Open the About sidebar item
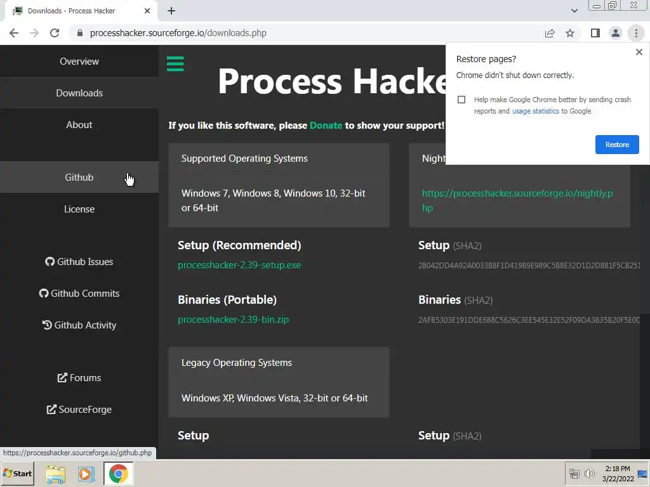The height and width of the screenshot is (487, 650). (x=79, y=125)
